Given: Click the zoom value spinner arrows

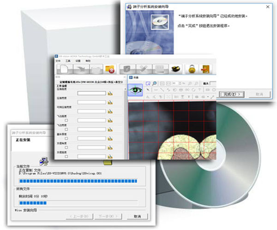Looking at the screenshot, I should click(x=180, y=83).
